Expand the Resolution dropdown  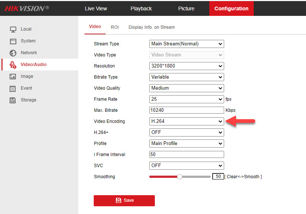(x=187, y=66)
